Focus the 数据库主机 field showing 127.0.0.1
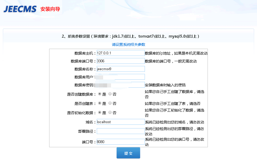 (121, 53)
